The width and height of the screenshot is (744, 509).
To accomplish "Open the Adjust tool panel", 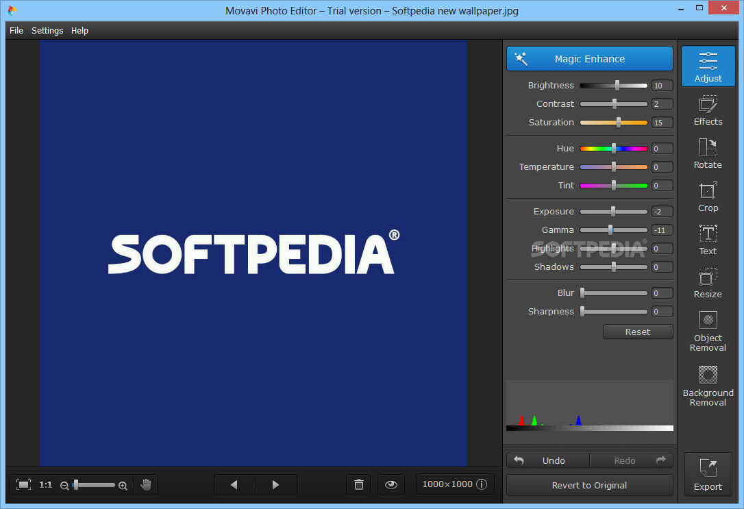I will coord(708,66).
